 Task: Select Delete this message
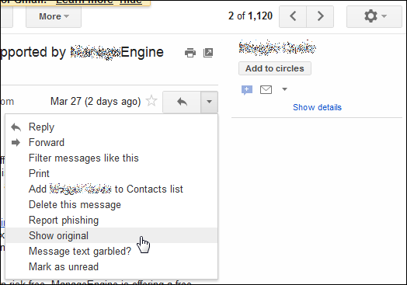[112, 205]
